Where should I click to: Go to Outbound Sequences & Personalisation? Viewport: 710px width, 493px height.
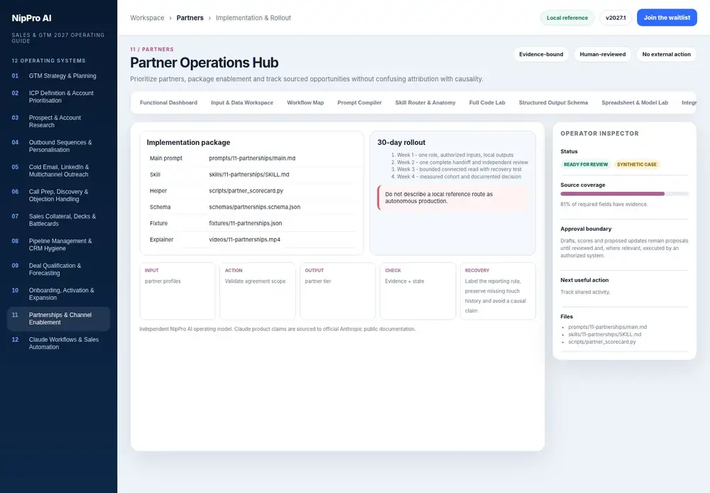tap(58, 146)
